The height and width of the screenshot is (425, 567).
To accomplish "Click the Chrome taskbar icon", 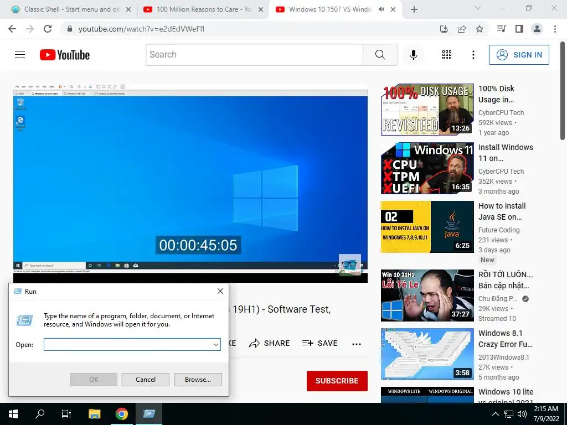I will (122, 414).
